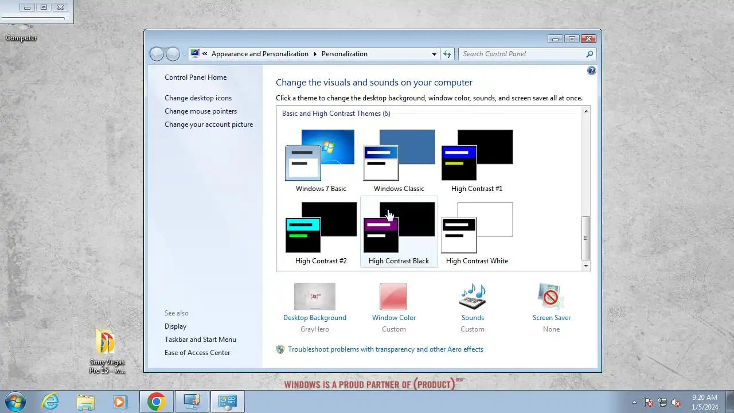Apply the High Contrast #2 theme
This screenshot has height=413, width=734.
[x=321, y=233]
